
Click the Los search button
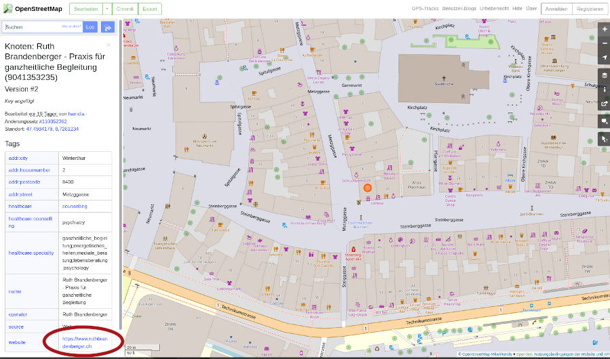(90, 27)
